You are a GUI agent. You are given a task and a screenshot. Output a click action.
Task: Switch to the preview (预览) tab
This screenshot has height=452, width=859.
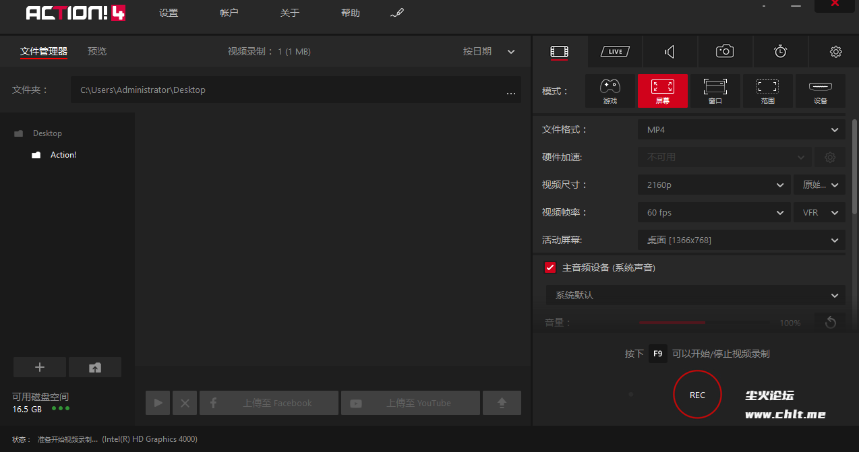click(x=97, y=51)
